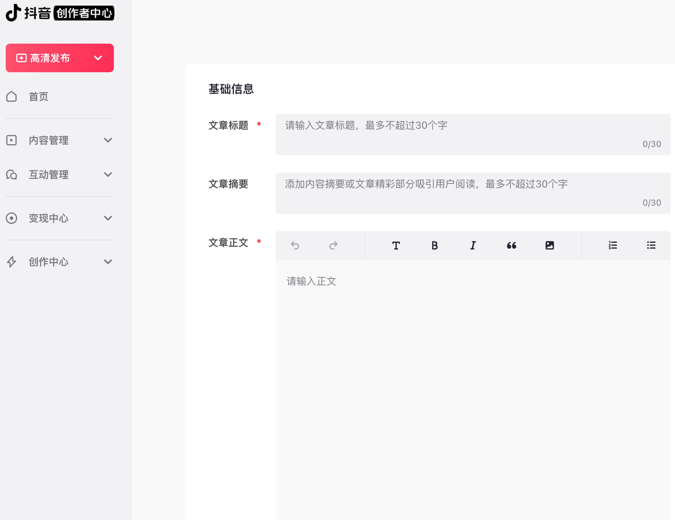Click the Douyin logo icon
Image resolution: width=675 pixels, height=520 pixels.
coord(14,13)
